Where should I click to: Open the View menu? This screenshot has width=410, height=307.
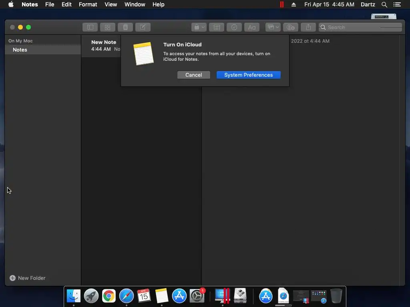pos(111,4)
